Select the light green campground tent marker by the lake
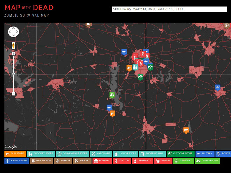The height and width of the screenshot is (173, 231). tap(112, 95)
